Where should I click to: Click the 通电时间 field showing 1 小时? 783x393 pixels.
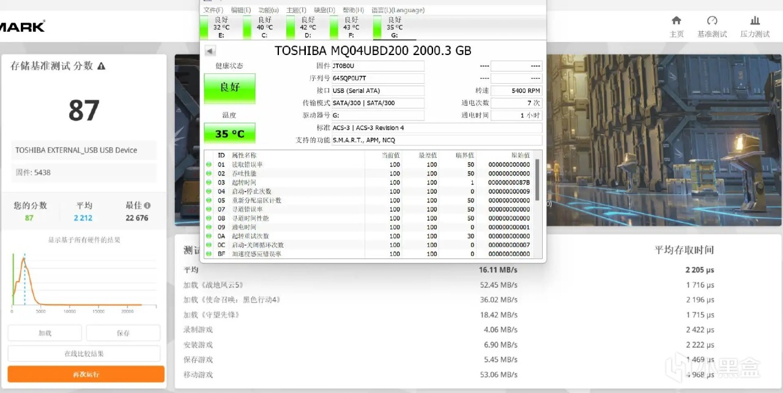tap(516, 115)
